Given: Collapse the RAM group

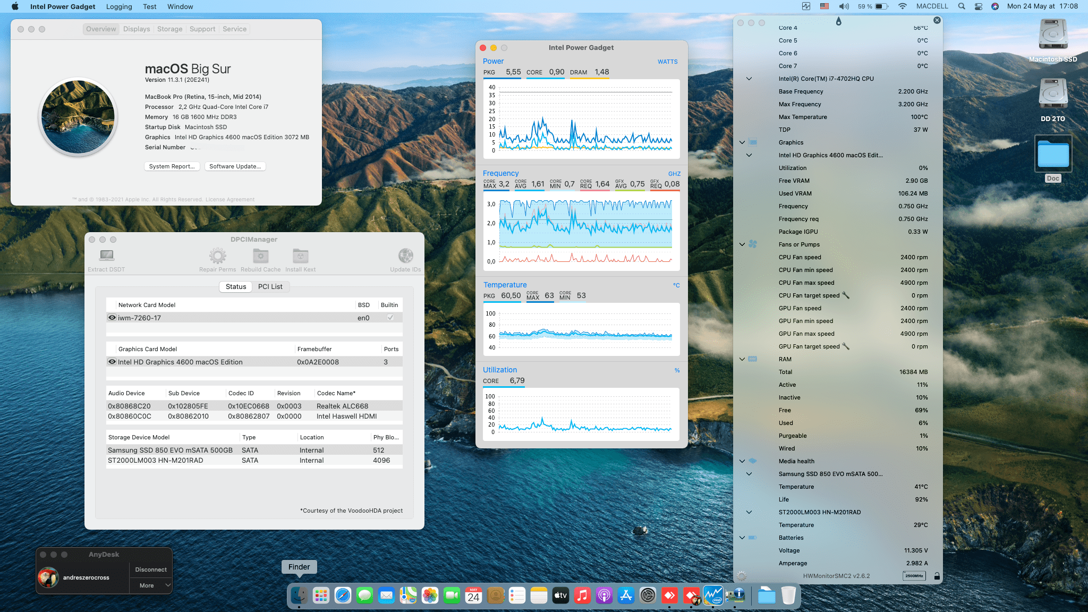Looking at the screenshot, I should pos(742,359).
